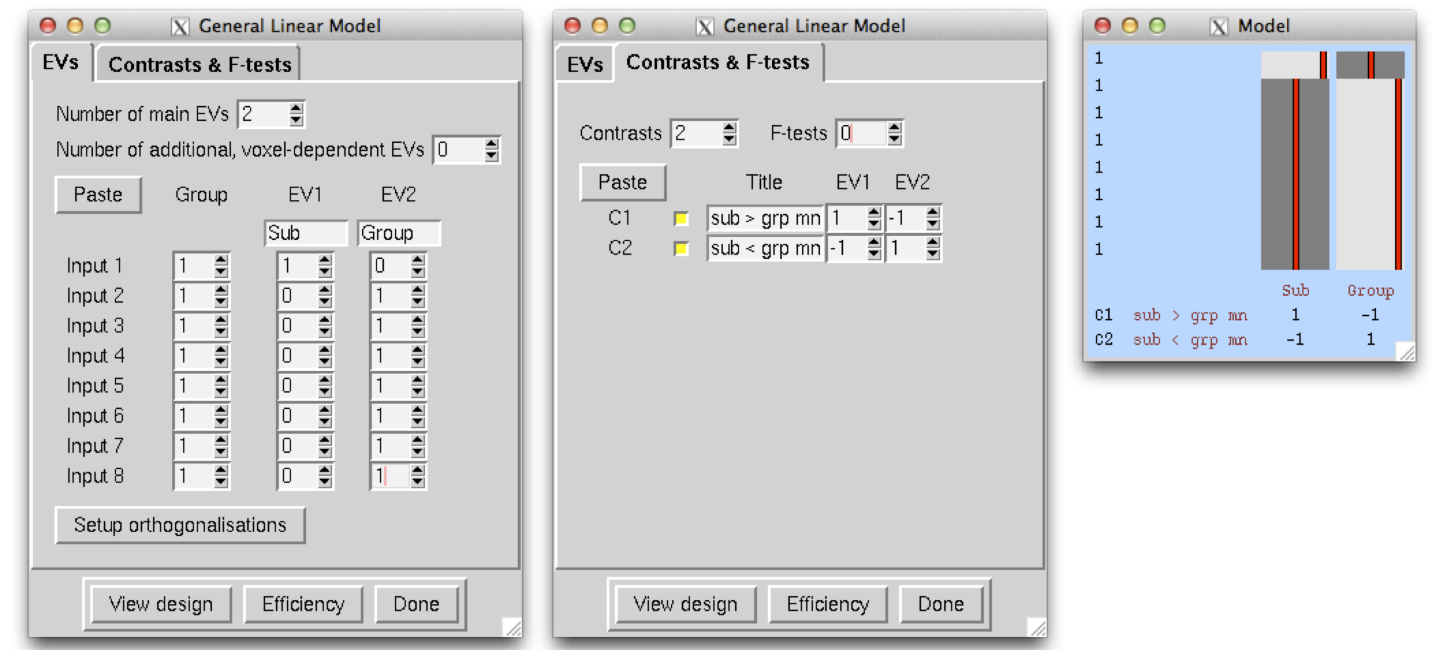The height and width of the screenshot is (650, 1437).
Task: Click the Group column in design matrix
Action: click(1369, 174)
